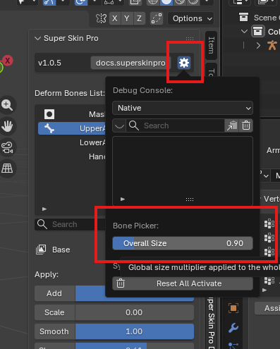Click the Bone Picker label
This screenshot has width=280, height=349.
click(x=135, y=226)
